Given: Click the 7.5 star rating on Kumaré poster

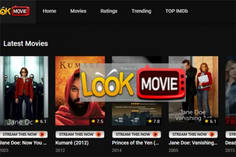Looking at the screenshot, I should pos(97,121).
